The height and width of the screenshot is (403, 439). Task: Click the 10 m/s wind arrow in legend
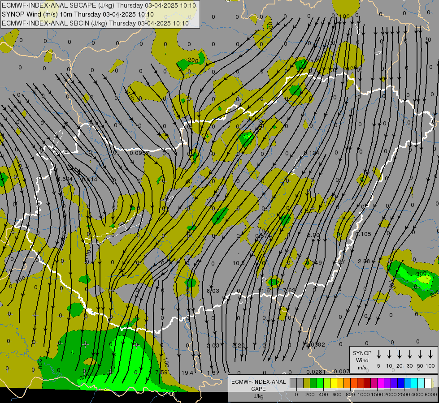389,354
